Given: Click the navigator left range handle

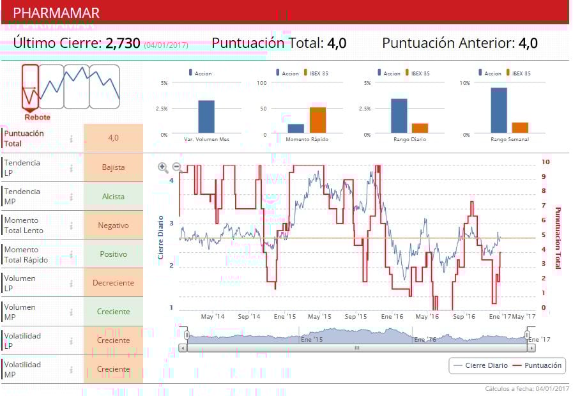Looking at the screenshot, I should [187, 335].
